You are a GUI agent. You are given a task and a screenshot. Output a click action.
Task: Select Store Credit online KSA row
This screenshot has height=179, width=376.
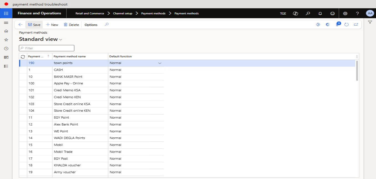coord(91,104)
